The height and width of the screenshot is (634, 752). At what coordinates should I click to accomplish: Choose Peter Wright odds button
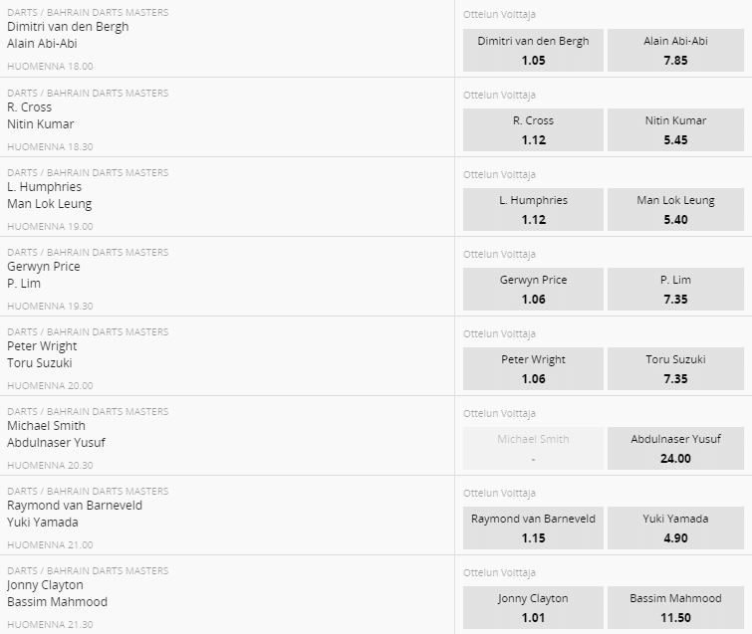tap(533, 368)
